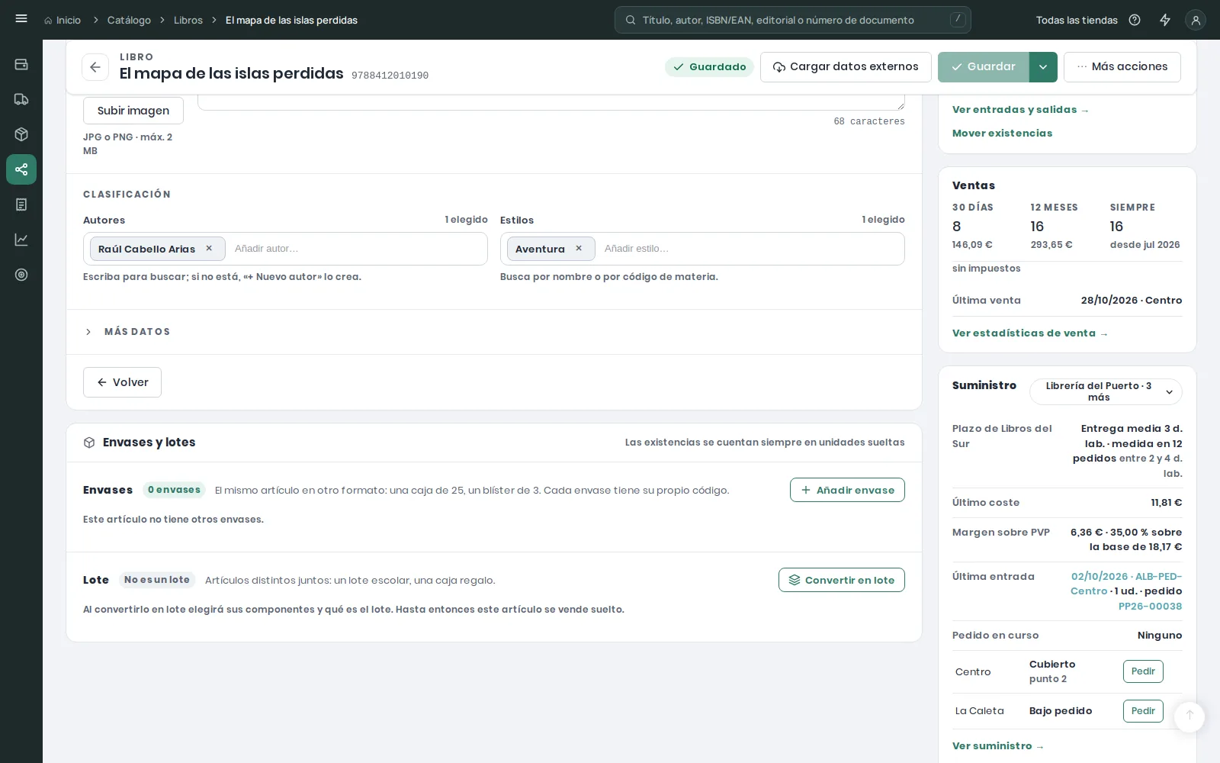1220x763 pixels.
Task: Click the Añadir estilo input field
Action: 750,249
